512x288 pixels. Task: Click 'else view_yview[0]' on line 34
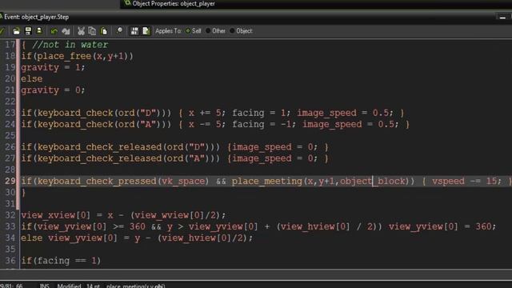(69, 238)
